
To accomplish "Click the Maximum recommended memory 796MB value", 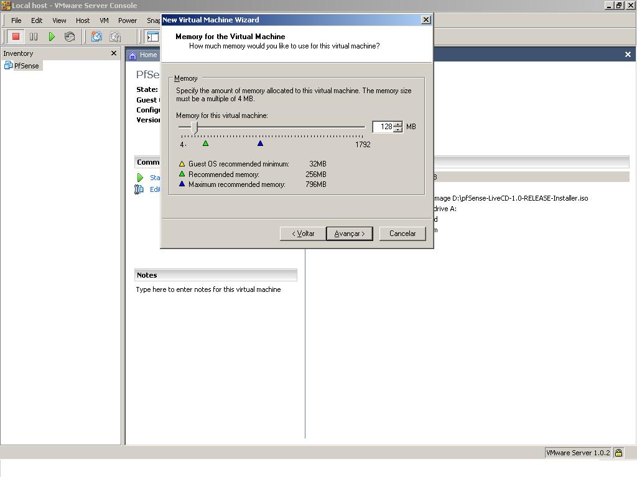I will pyautogui.click(x=315, y=184).
